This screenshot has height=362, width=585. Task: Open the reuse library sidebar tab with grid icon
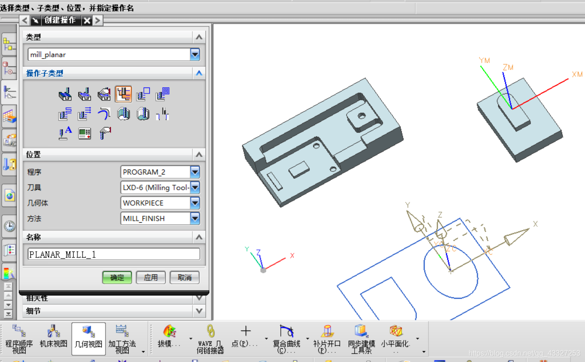[9, 116]
